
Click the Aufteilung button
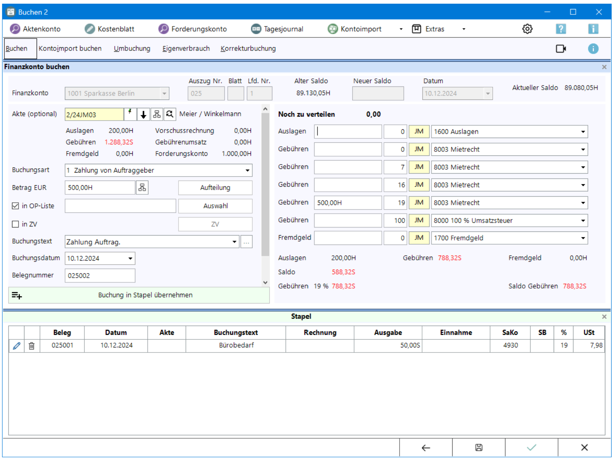pos(215,188)
